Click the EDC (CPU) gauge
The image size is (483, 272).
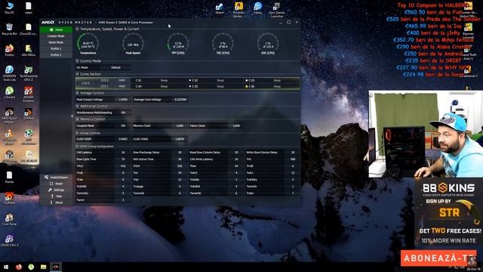click(268, 44)
